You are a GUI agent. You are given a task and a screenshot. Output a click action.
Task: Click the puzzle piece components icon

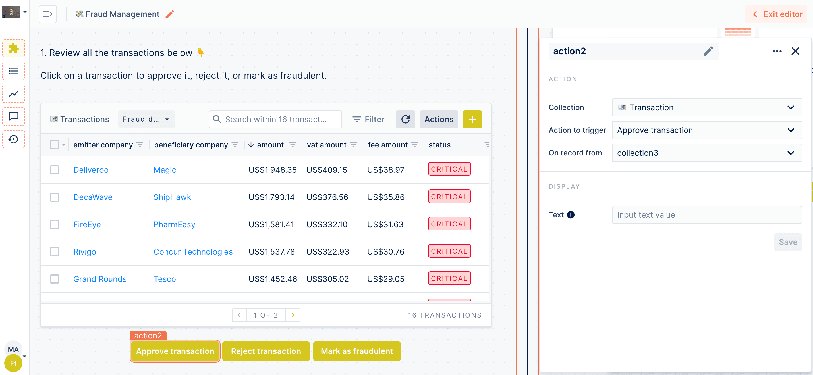pyautogui.click(x=14, y=48)
